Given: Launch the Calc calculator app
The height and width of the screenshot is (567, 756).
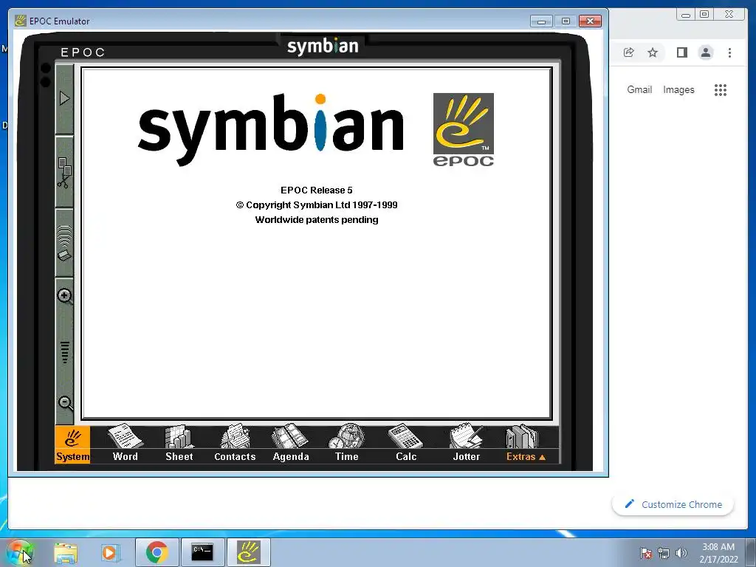Looking at the screenshot, I should pos(406,444).
